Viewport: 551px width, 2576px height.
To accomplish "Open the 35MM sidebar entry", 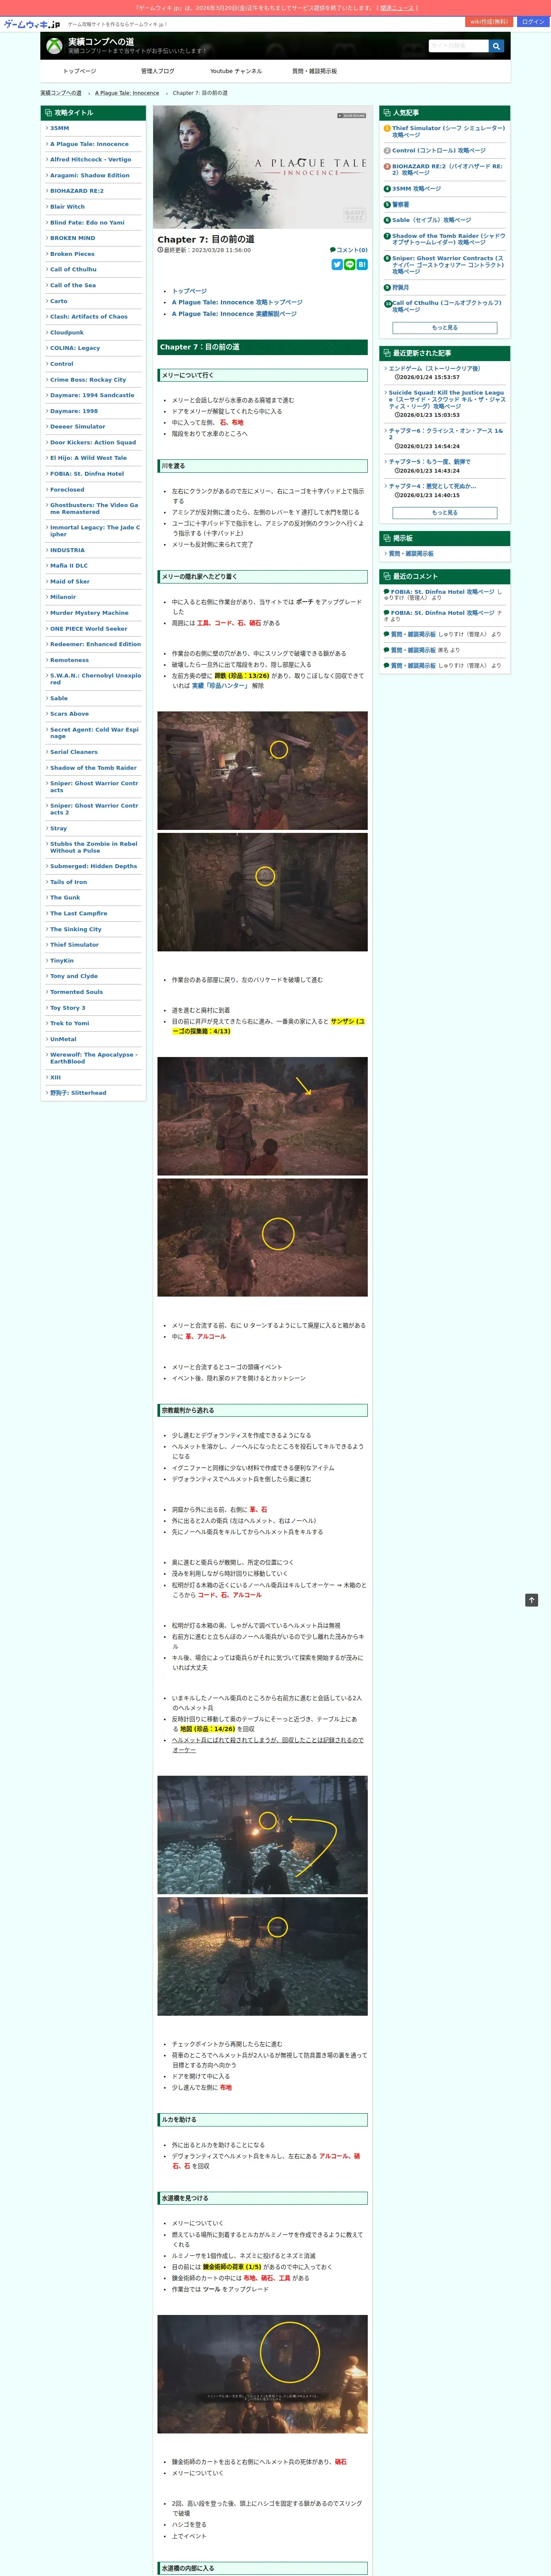I will pos(60,128).
